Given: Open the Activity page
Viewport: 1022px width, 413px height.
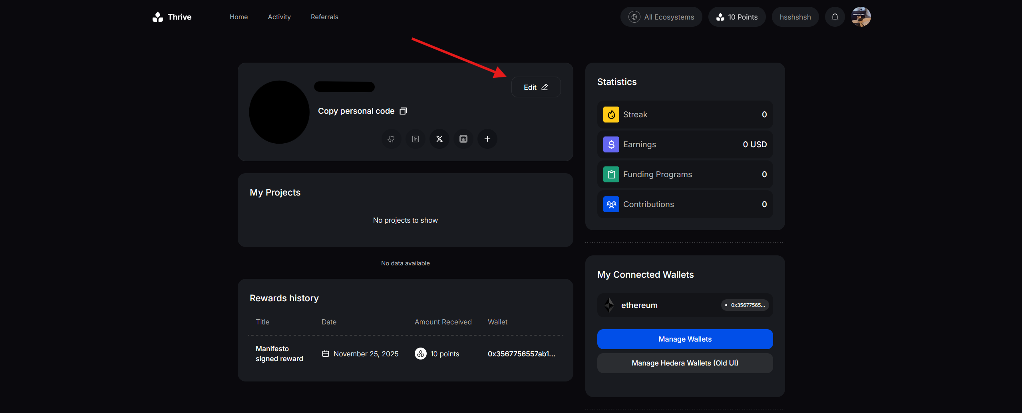Looking at the screenshot, I should (279, 17).
